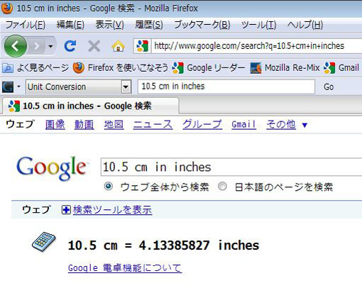The image size is (362, 288).
Task: Click the result '10.5 cm = 4.13385827 inches'
Action: 163,245
